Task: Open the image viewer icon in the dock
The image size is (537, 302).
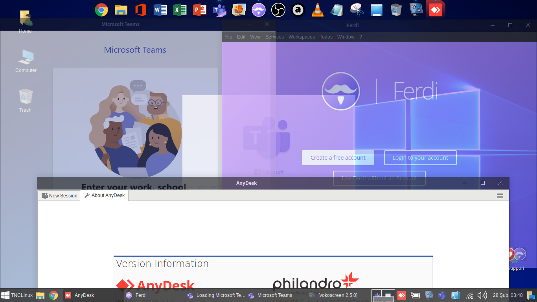Action: (239, 9)
